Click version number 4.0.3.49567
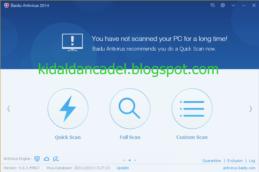The image size is (259, 172). 29,168
